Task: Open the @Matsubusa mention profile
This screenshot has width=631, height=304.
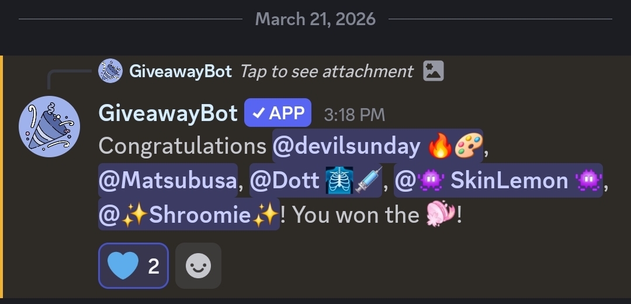Action: tap(168, 181)
